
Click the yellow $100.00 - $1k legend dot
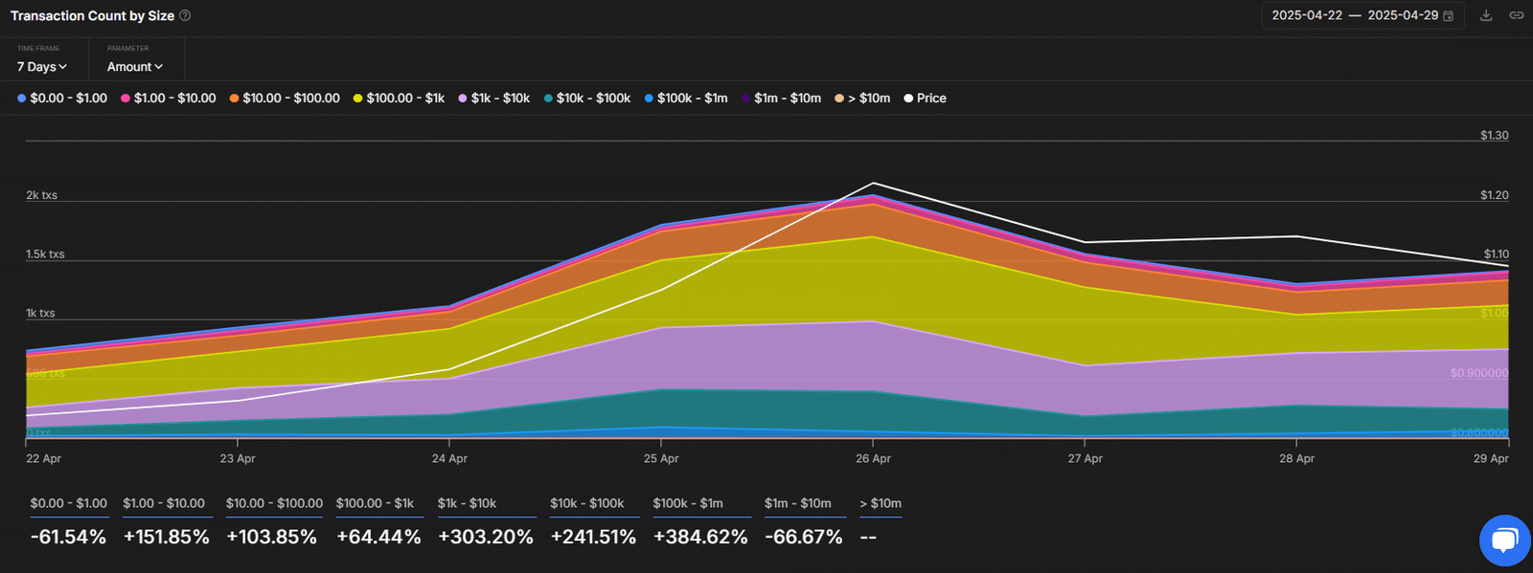coord(357,99)
